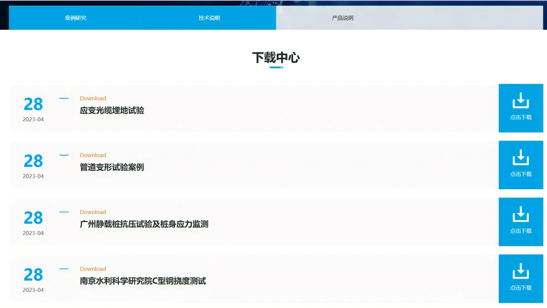Select the 产品说明 tab

coord(342,18)
